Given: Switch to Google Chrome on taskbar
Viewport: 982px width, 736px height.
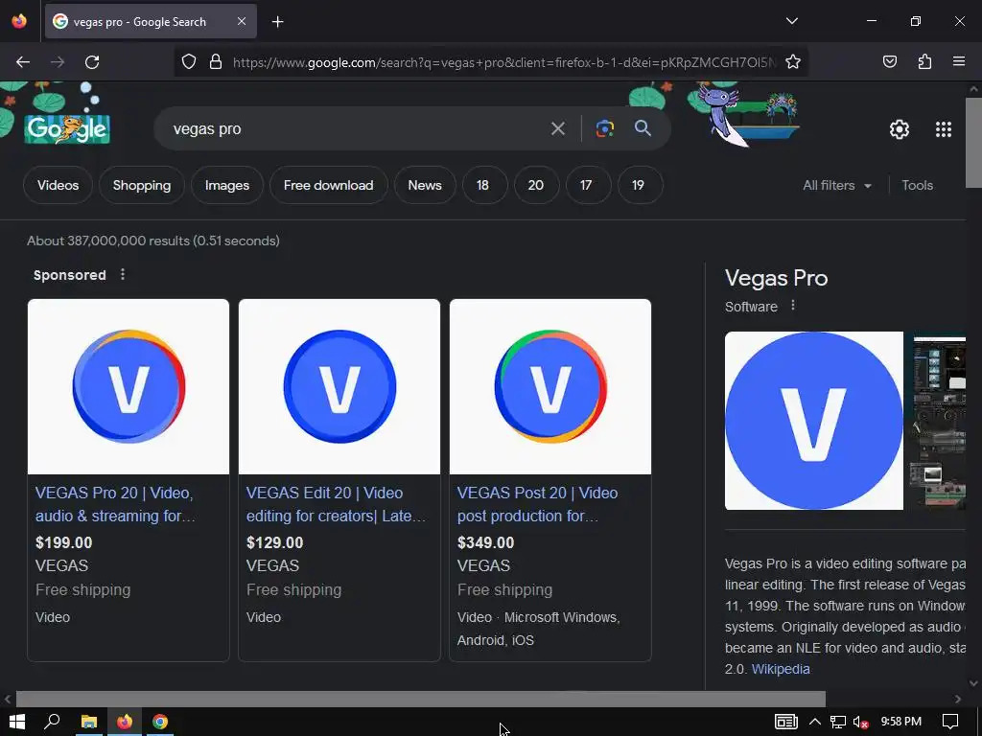Looking at the screenshot, I should pos(160,722).
